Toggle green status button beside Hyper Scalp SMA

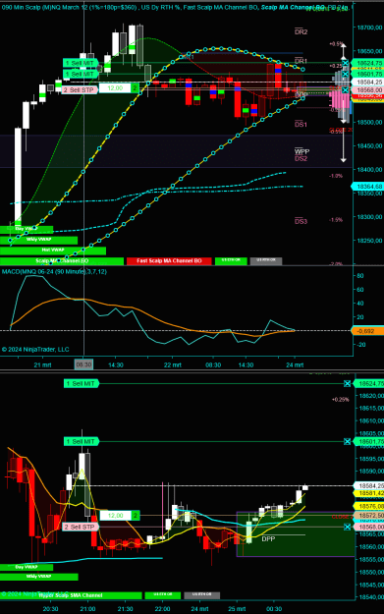[x=163, y=595]
